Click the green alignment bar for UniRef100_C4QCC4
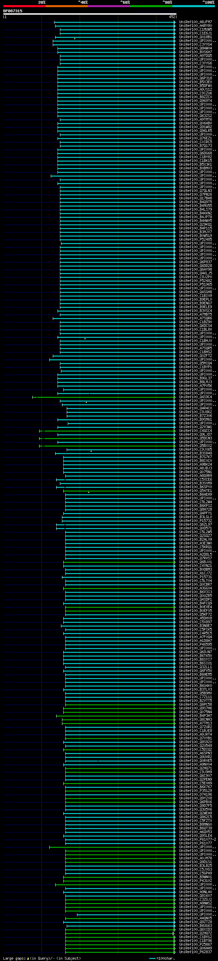The image size is (218, 961). (107, 431)
